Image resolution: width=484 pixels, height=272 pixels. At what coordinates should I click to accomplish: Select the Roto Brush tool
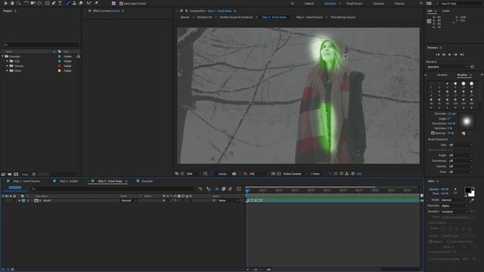coord(89,3)
